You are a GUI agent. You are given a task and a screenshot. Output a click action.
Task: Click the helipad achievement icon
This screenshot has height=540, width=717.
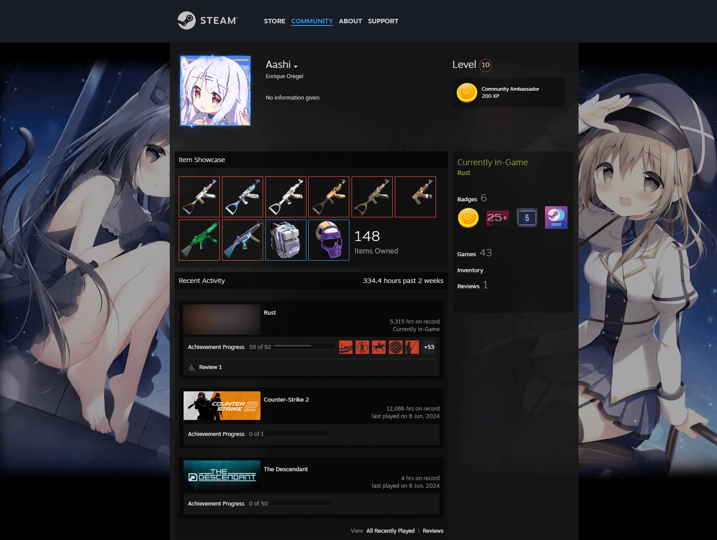[x=396, y=347]
